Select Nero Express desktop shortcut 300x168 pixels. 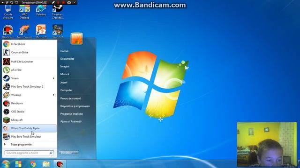pyautogui.click(x=24, y=32)
